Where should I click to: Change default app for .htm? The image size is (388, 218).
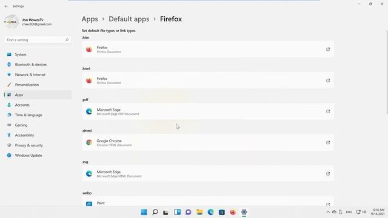208,50
